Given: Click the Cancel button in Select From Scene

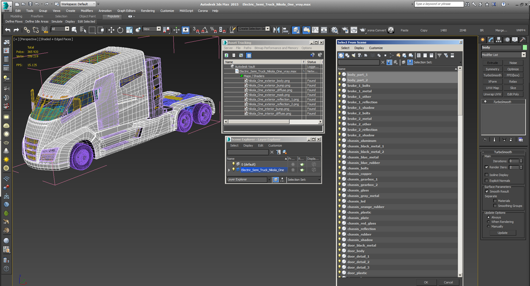Looking at the screenshot, I should pyautogui.click(x=448, y=282).
